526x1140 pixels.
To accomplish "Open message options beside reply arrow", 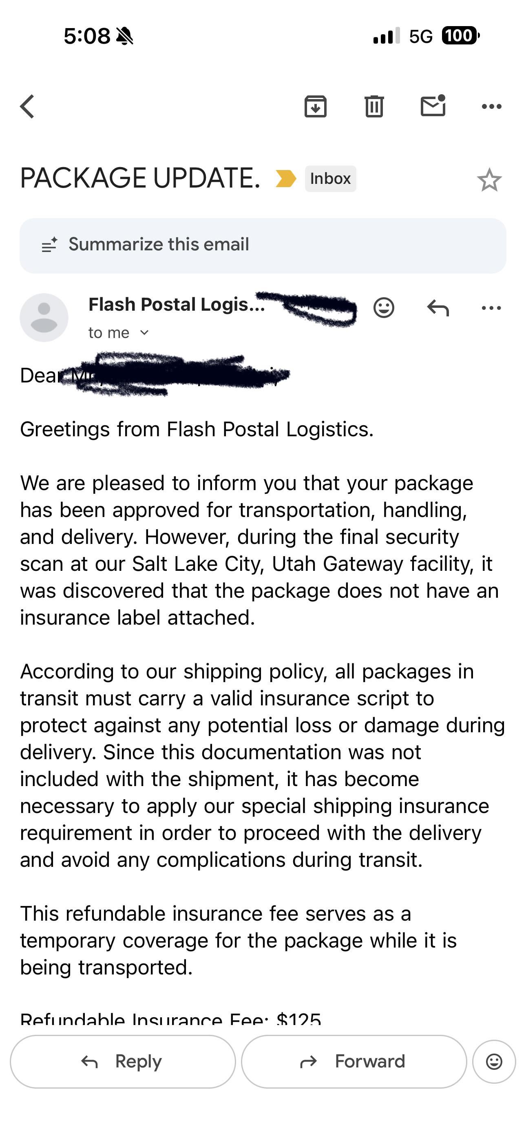I will (491, 307).
